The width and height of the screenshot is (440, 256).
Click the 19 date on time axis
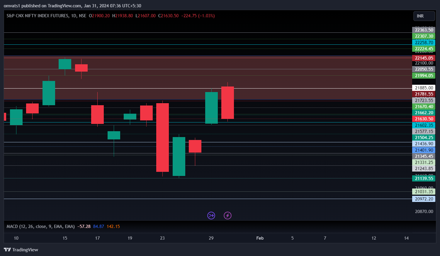click(x=130, y=238)
